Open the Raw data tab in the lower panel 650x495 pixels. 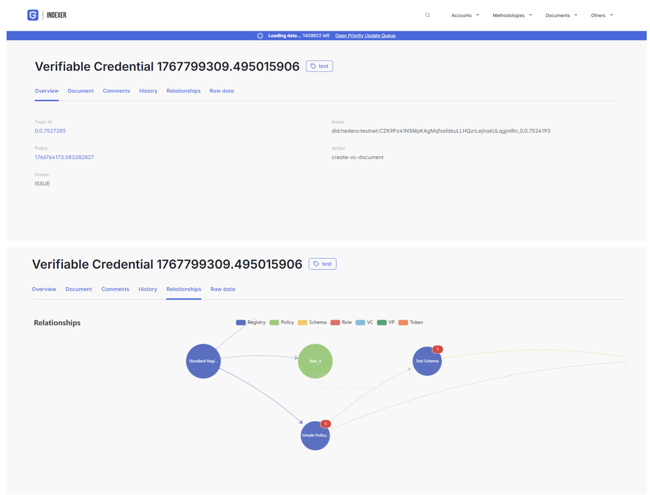pos(223,289)
